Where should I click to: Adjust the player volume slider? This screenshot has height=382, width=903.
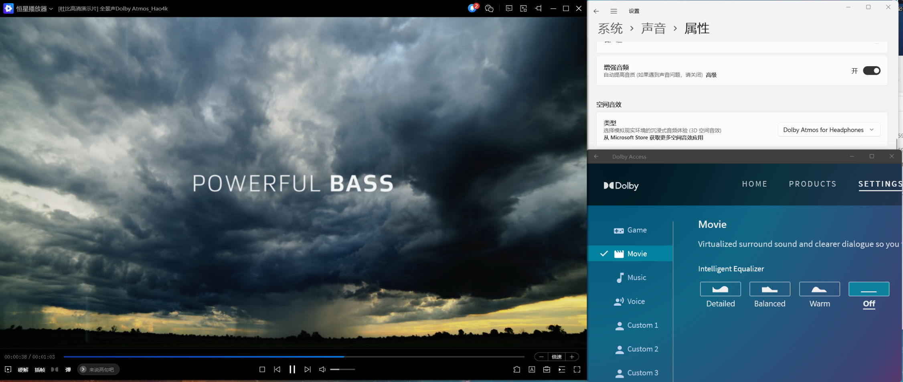[342, 370]
